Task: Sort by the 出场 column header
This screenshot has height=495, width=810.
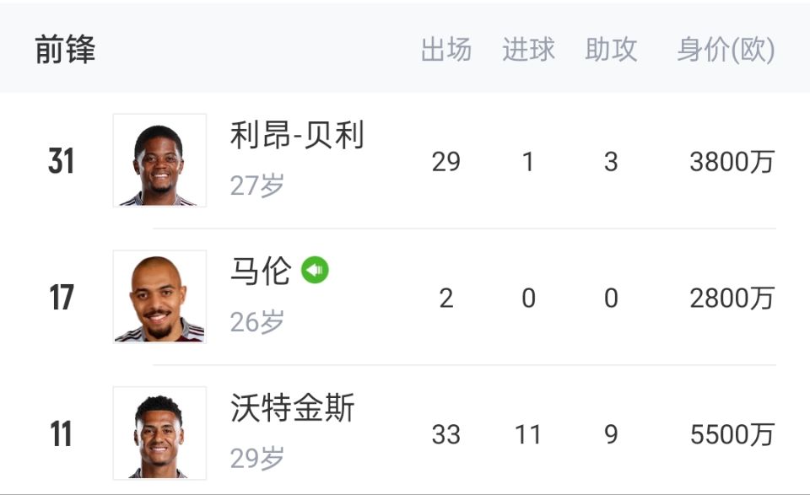Action: click(x=445, y=50)
